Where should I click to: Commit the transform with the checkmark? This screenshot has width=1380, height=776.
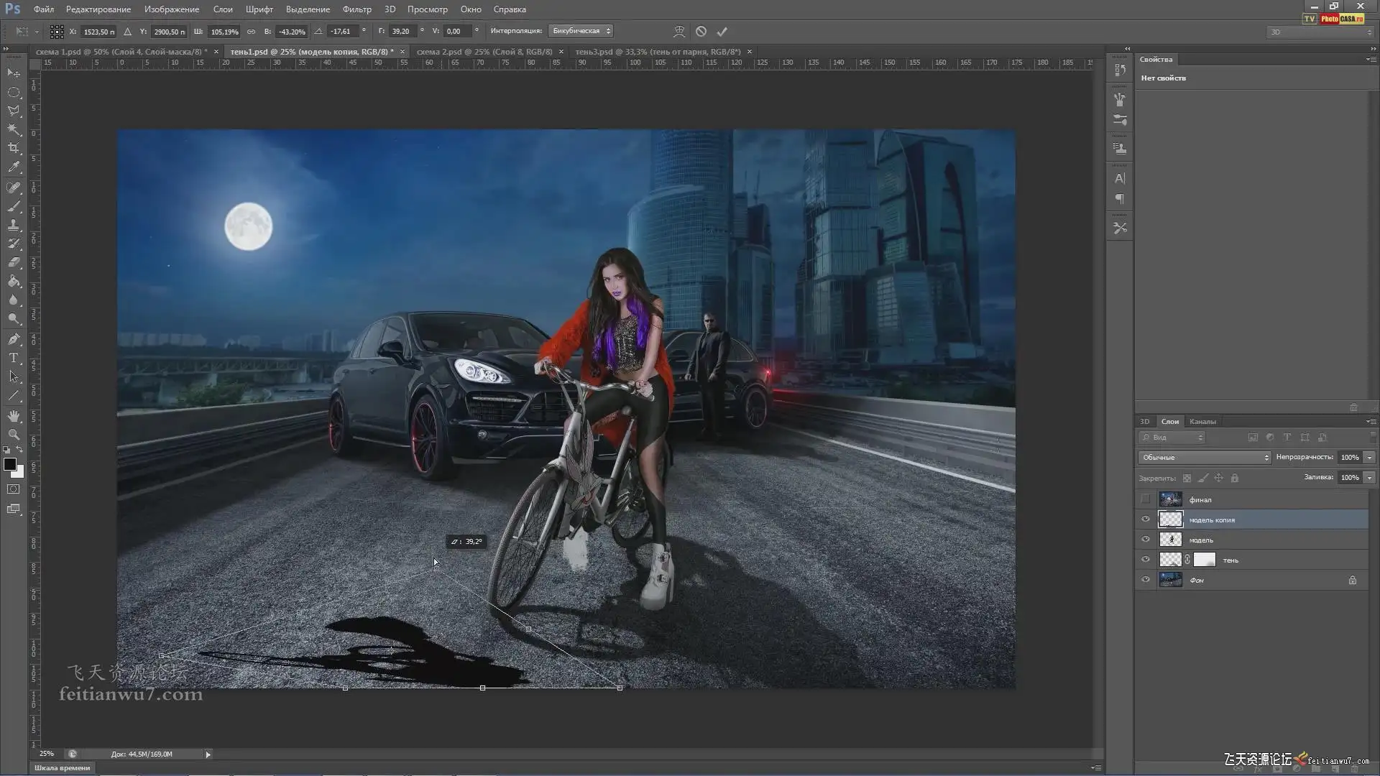pos(722,32)
